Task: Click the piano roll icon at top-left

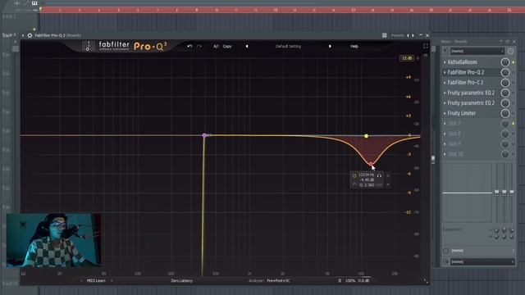Action: coord(34,3)
